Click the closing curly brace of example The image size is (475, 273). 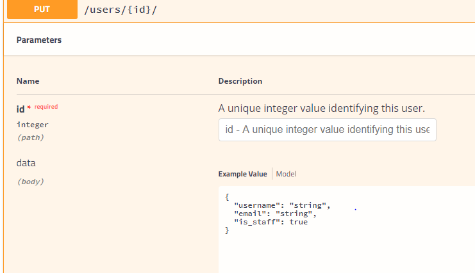tap(228, 230)
